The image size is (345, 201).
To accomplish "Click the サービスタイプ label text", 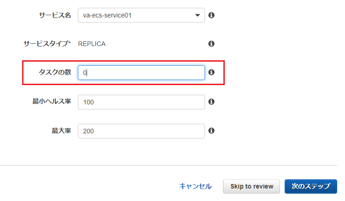I will [47, 44].
